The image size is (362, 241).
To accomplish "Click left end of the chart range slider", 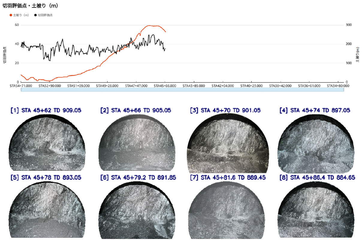I will click(21, 90).
